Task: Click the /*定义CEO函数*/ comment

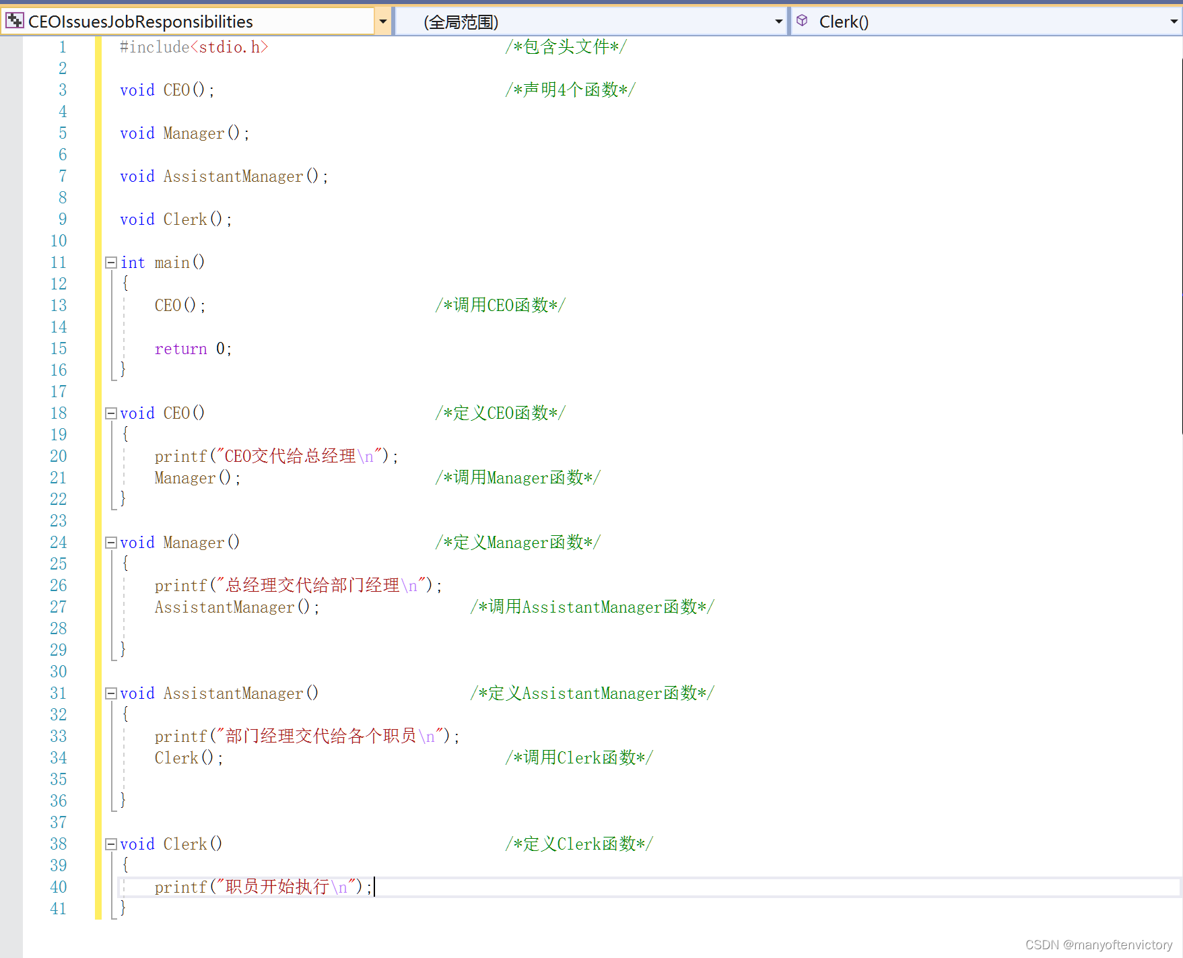Action: 500,413
